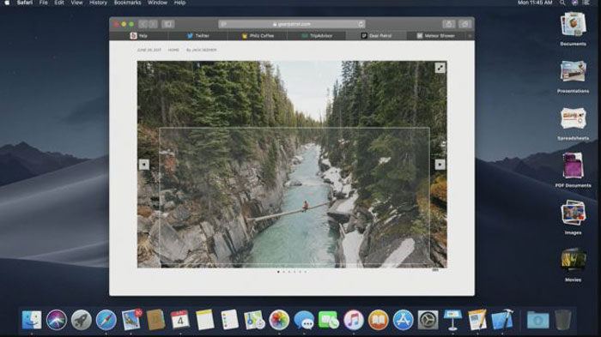Open iTunes music note icon
The height and width of the screenshot is (337, 601).
click(354, 320)
